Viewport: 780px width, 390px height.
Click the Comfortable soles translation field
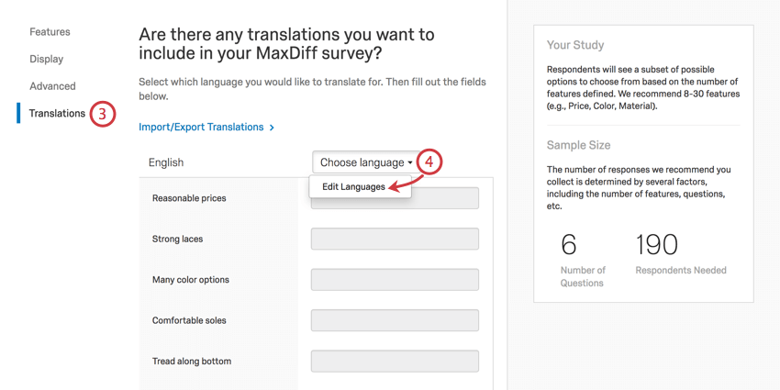395,320
